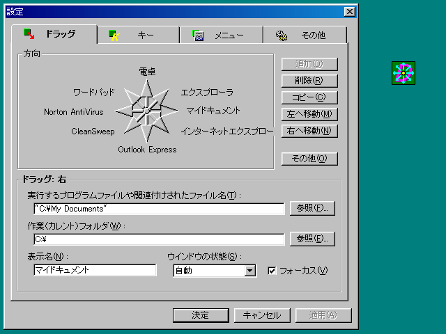Click the 表示名 input field
The width and height of the screenshot is (446, 334).
95,270
